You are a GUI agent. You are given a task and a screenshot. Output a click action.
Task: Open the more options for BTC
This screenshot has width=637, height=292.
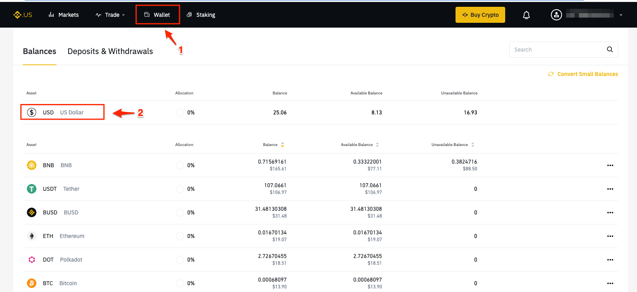coord(610,283)
